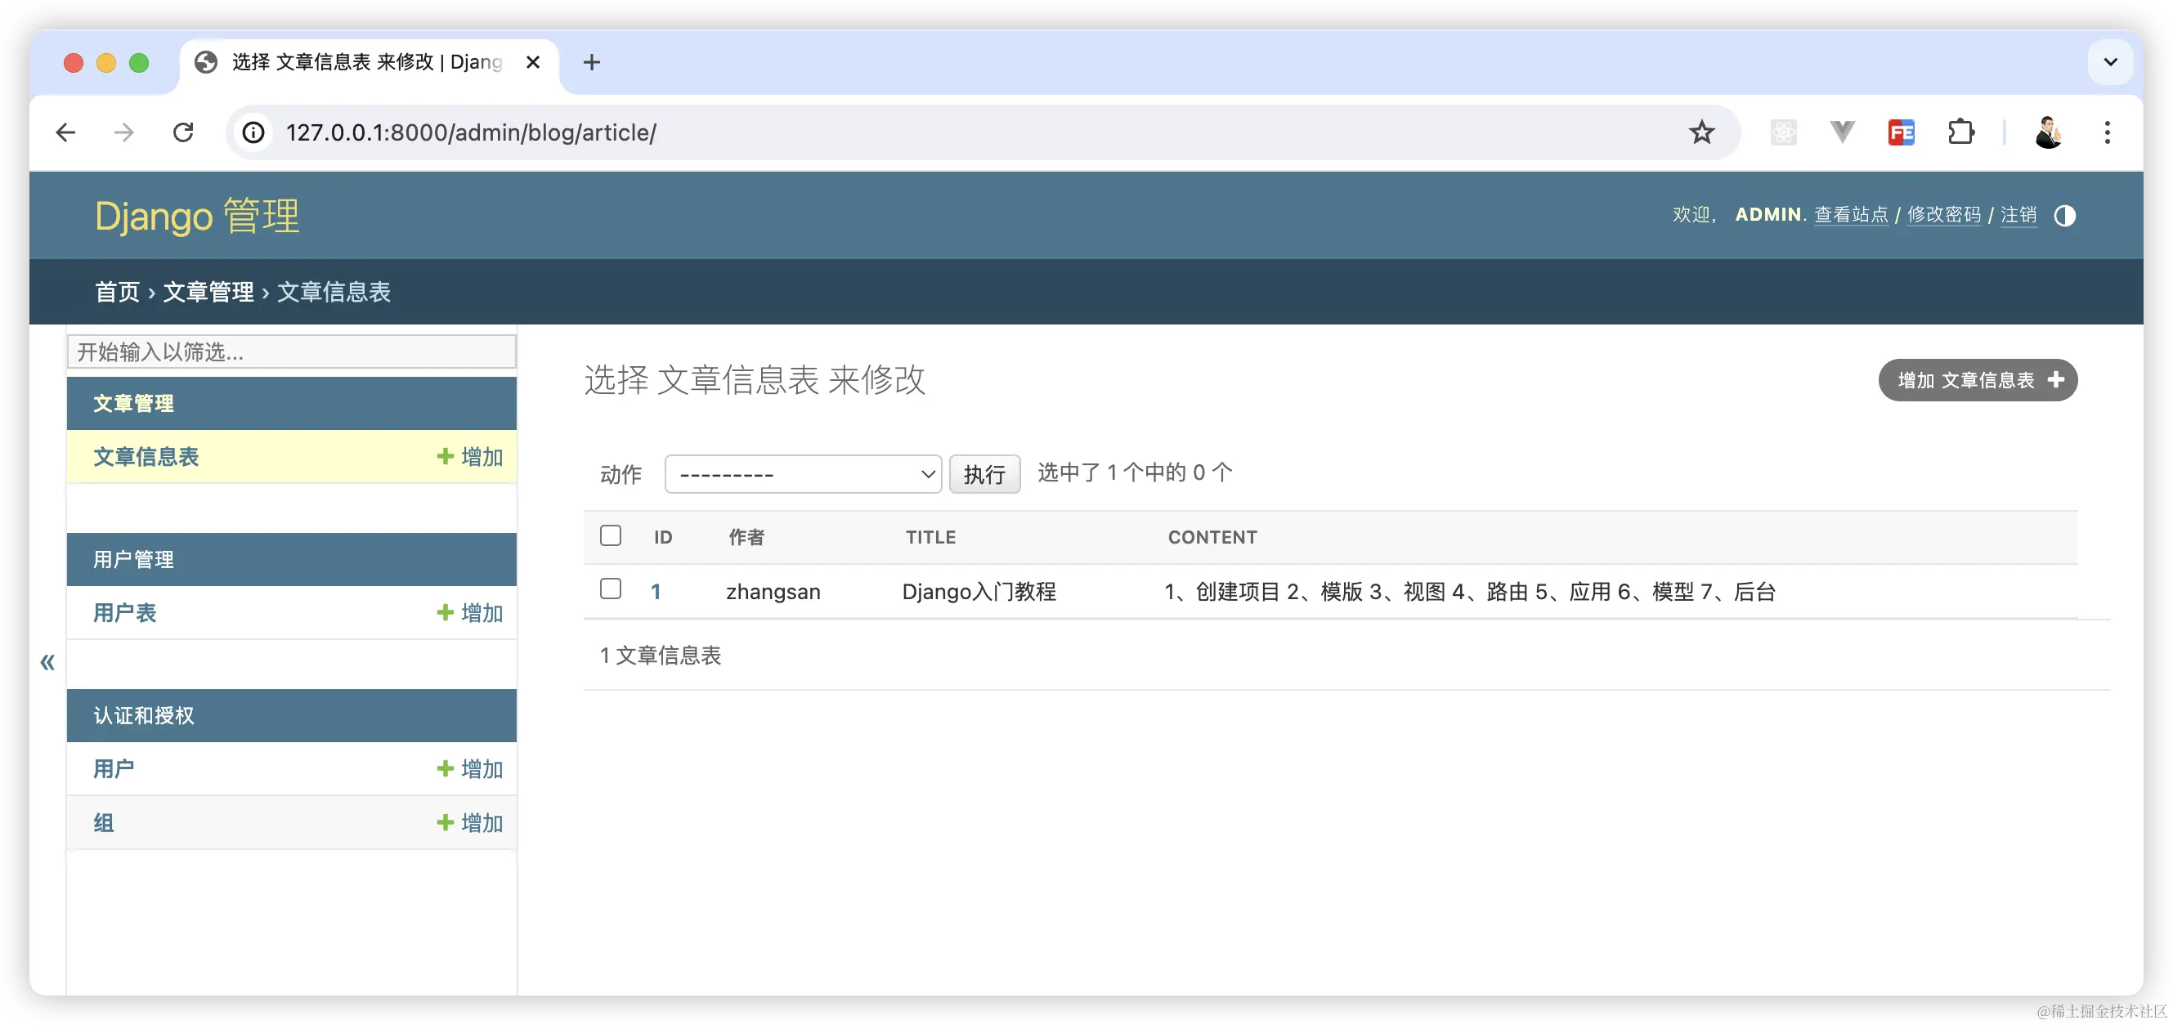2173x1025 pixels.
Task: Tick the checkbox for the zhangsan article row
Action: coord(611,589)
